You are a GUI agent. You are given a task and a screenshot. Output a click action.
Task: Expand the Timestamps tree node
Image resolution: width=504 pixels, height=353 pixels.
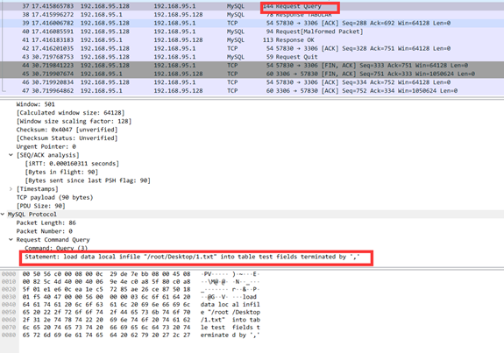tap(11, 189)
